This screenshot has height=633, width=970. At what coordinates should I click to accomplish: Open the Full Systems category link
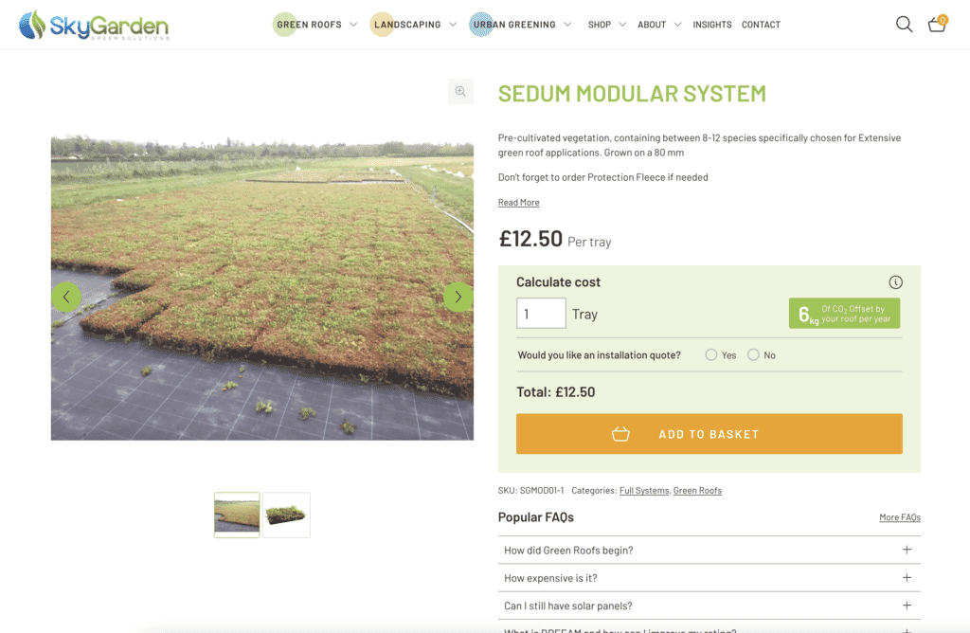click(x=644, y=491)
